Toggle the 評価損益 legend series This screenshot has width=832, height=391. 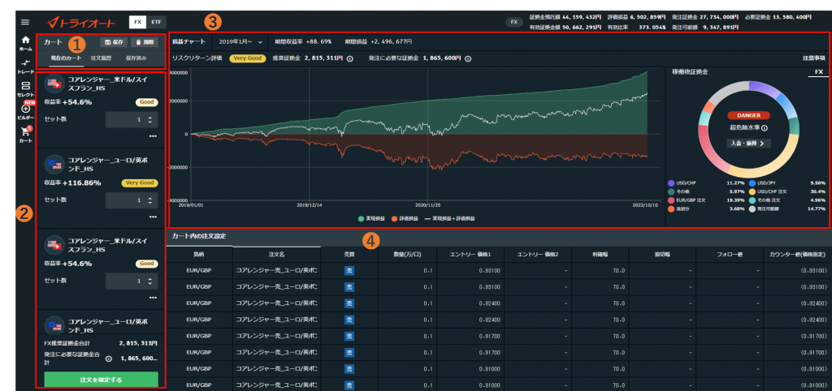[x=403, y=217]
